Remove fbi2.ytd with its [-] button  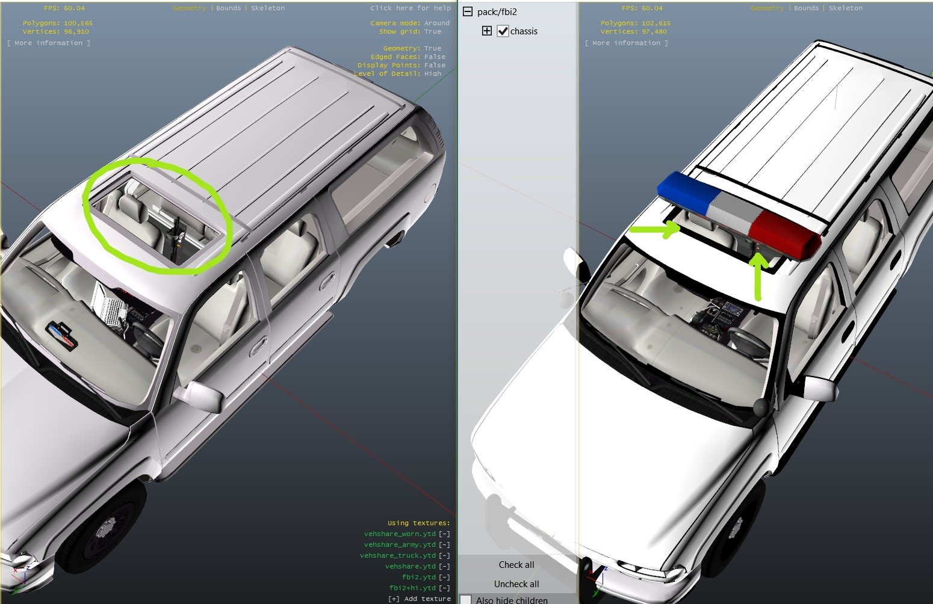444,578
